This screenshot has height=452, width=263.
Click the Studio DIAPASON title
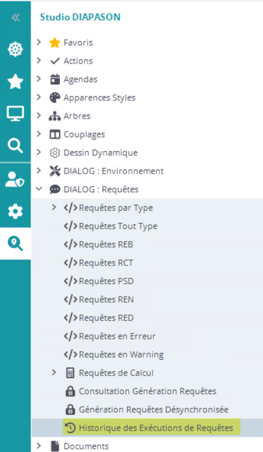[80, 17]
